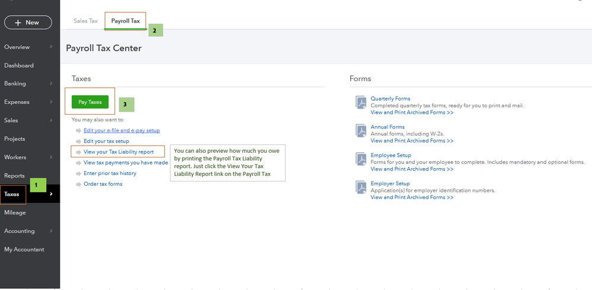Open Edit your e-file and e-pay setup
The height and width of the screenshot is (290, 592).
click(121, 130)
